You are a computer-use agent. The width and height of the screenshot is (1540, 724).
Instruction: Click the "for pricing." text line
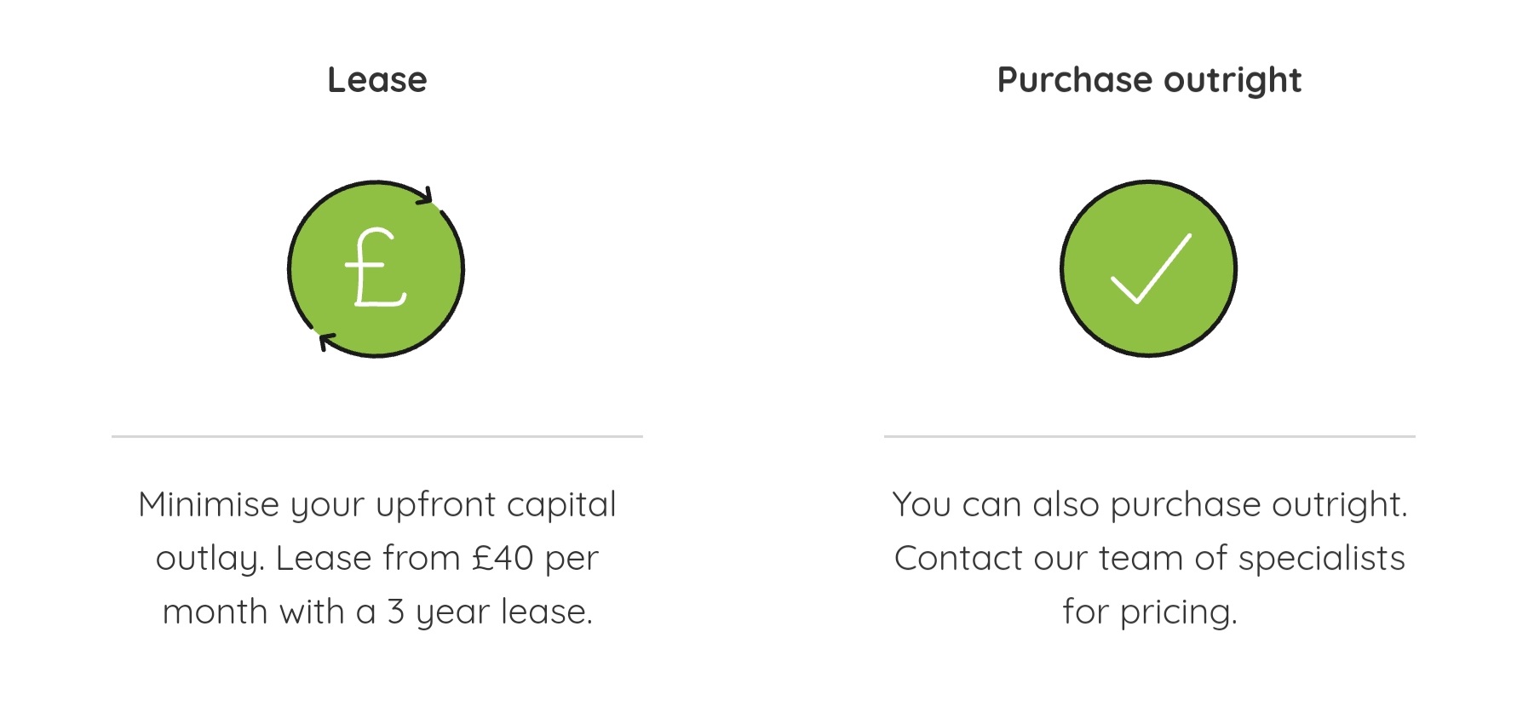[1149, 612]
